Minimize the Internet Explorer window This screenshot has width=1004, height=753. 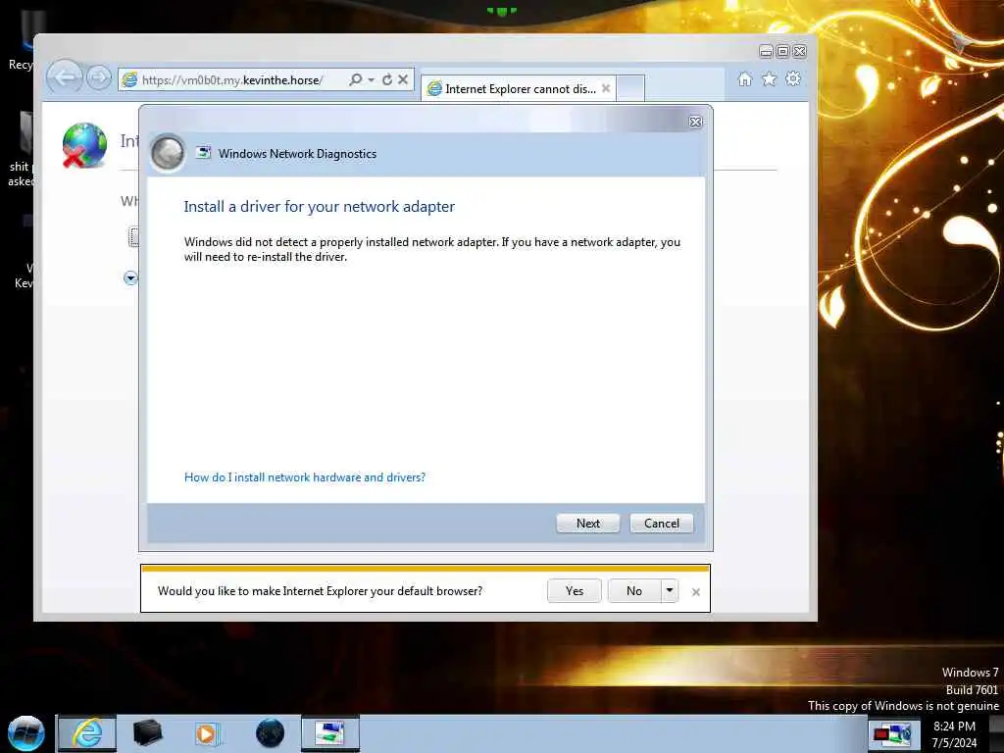766,51
